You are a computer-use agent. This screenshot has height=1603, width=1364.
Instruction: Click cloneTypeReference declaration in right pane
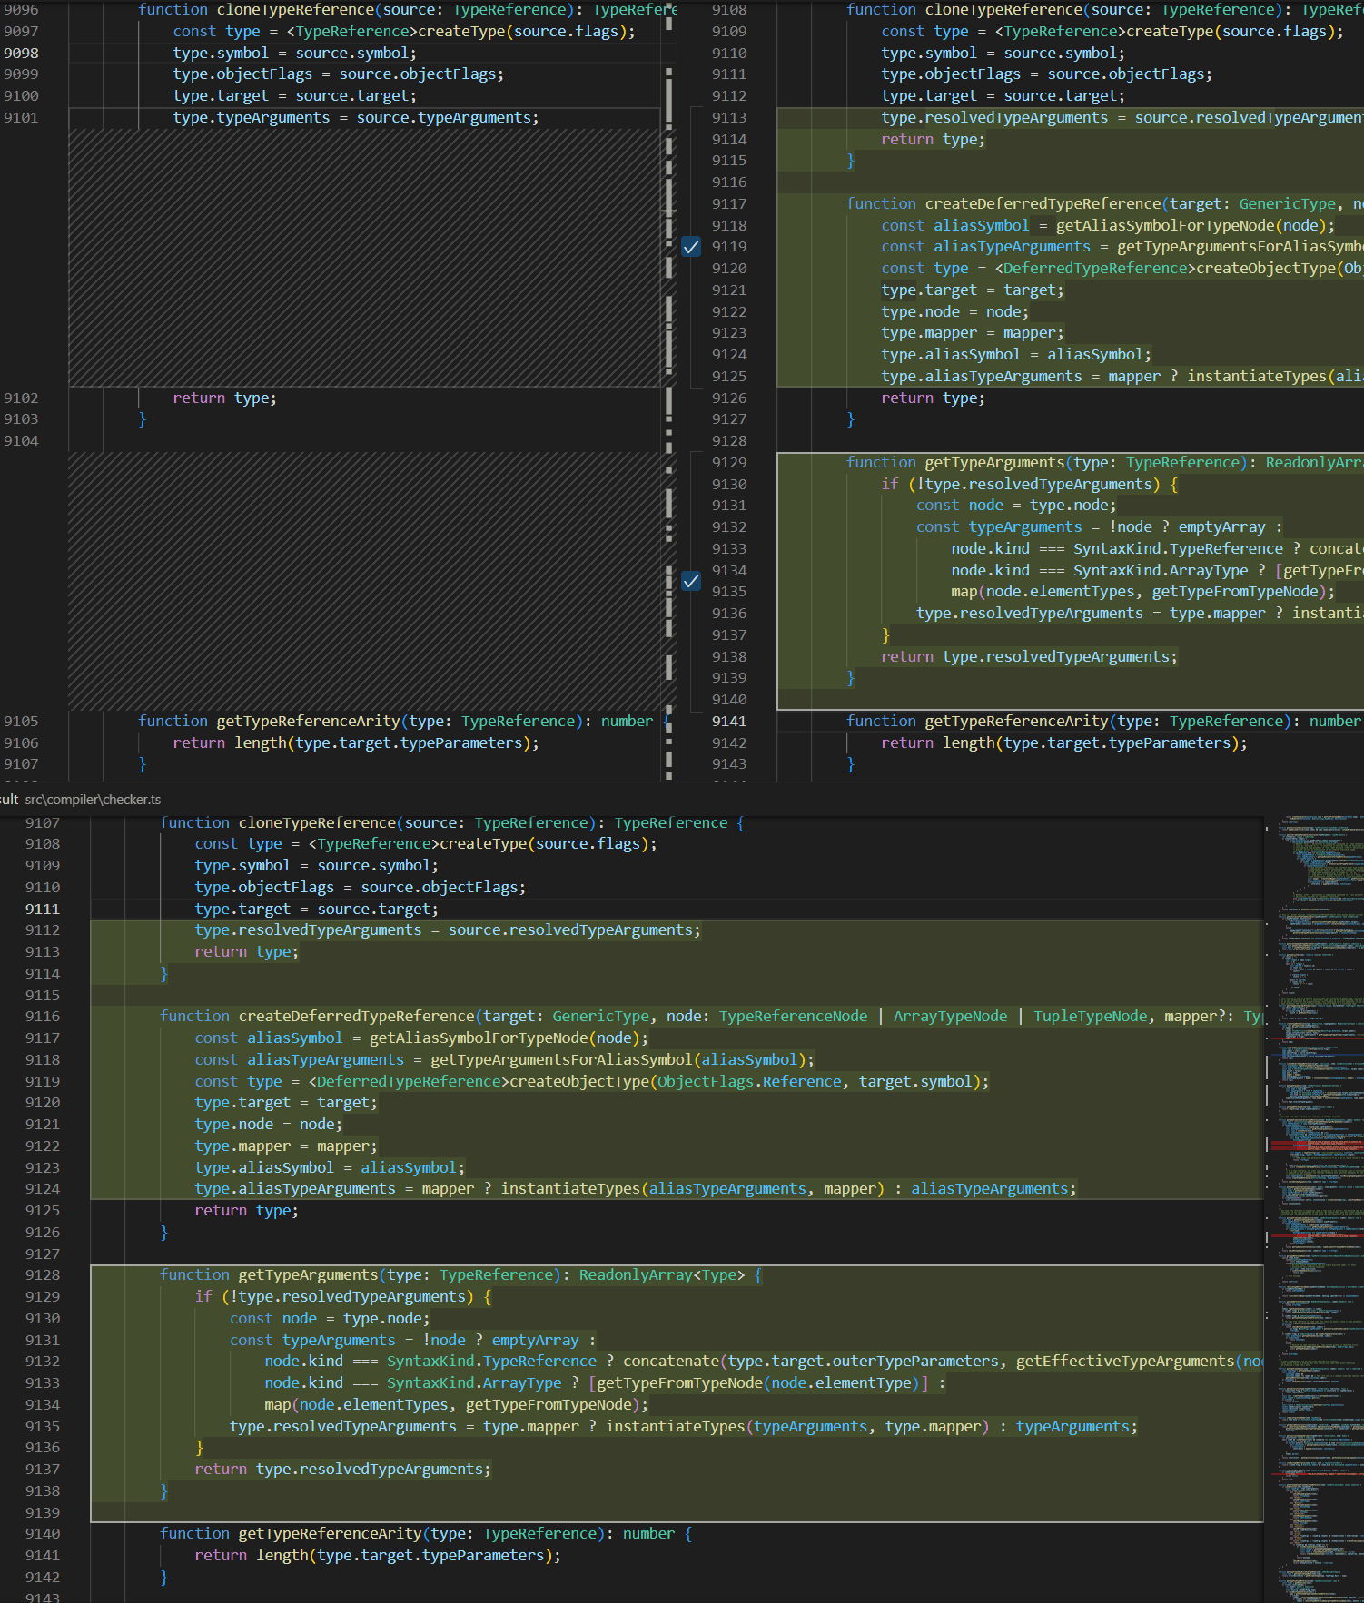tap(1104, 10)
